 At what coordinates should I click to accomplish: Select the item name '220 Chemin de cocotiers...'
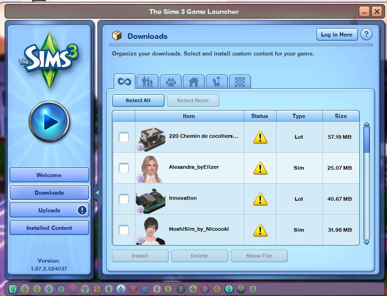tap(203, 136)
